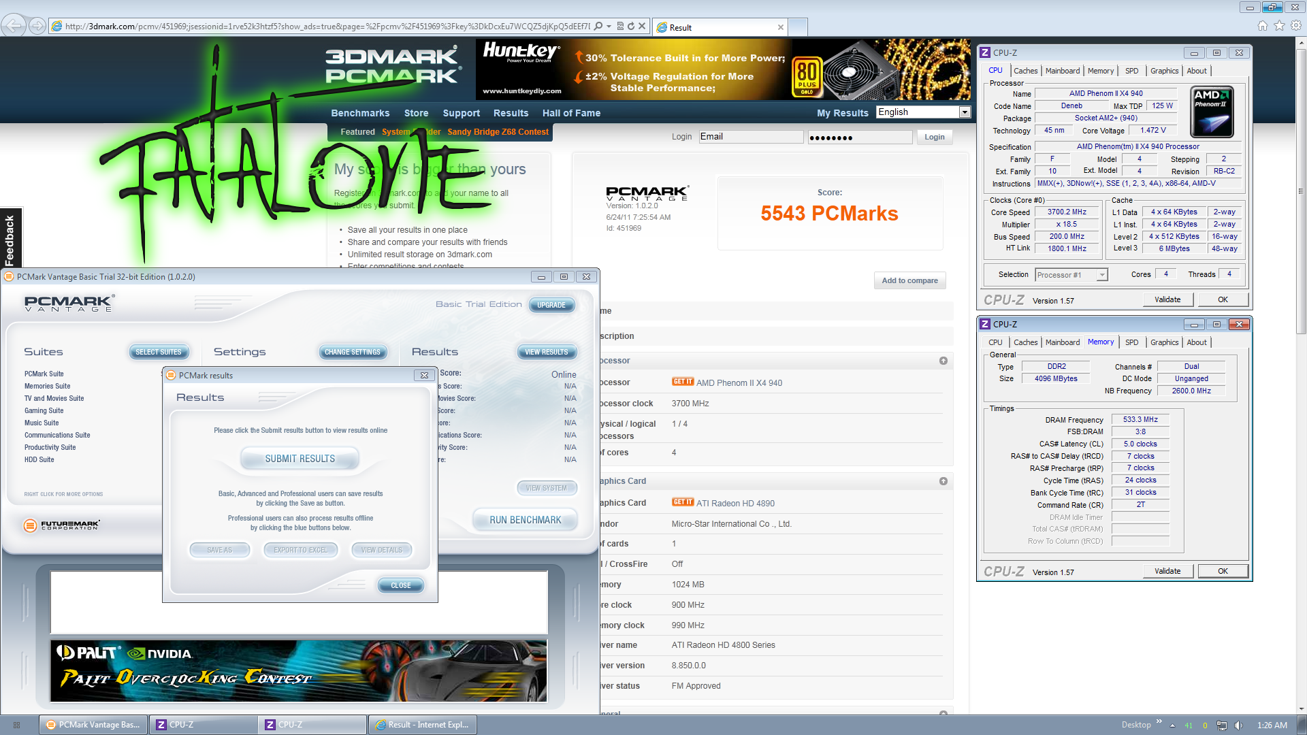
Task: Switch to SPD tab in the top CPU-Z window
Action: [x=1131, y=71]
